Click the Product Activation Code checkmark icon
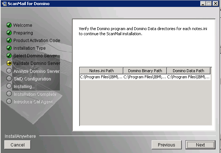The image size is (221, 153). coord(9,41)
